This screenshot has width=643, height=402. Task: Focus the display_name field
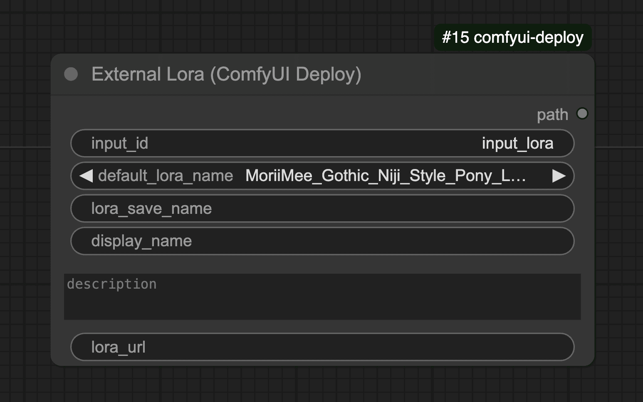pyautogui.click(x=322, y=241)
